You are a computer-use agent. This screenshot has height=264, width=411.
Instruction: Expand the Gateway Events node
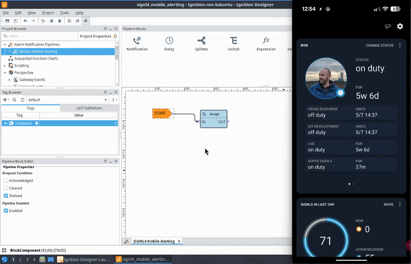click(9, 80)
